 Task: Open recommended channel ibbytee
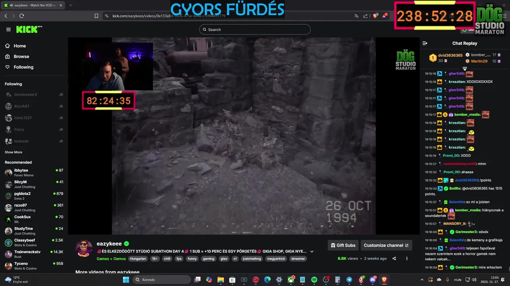click(34, 172)
